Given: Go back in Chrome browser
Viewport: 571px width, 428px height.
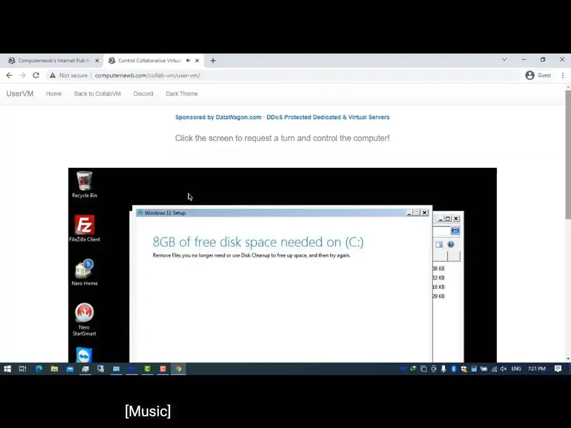Looking at the screenshot, I should coord(9,75).
